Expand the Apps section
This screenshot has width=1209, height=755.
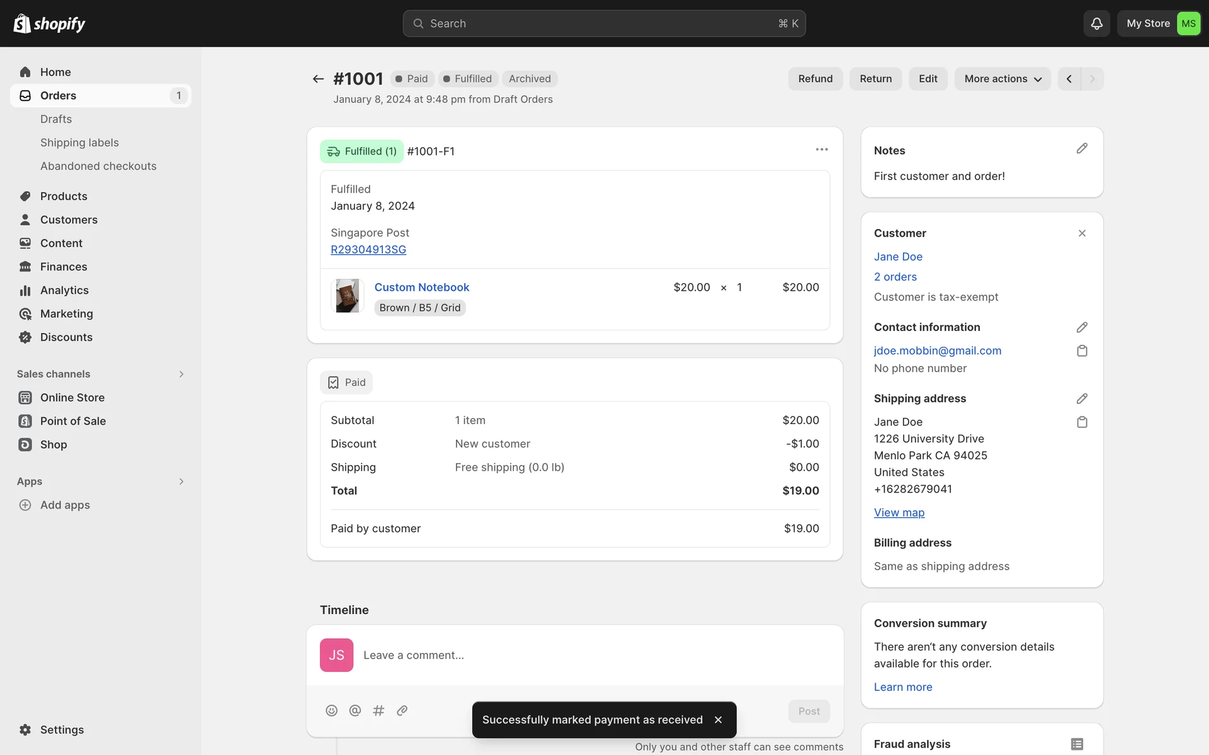pyautogui.click(x=181, y=481)
